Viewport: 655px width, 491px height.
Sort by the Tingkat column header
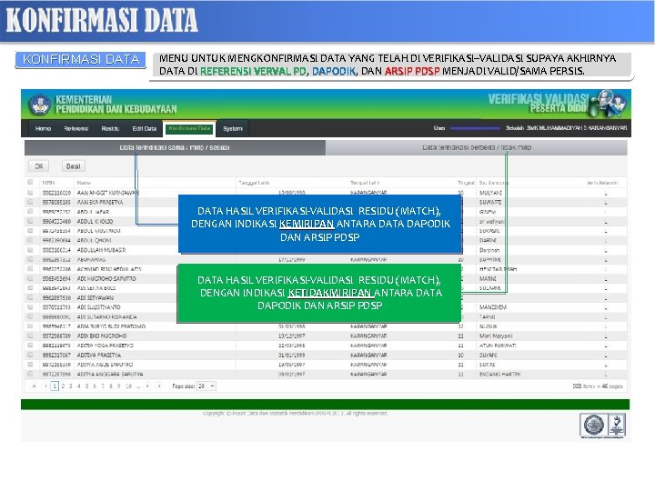click(466, 183)
